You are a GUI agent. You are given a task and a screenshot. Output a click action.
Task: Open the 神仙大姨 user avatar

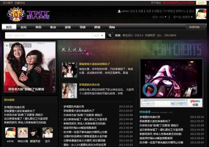(23, 133)
